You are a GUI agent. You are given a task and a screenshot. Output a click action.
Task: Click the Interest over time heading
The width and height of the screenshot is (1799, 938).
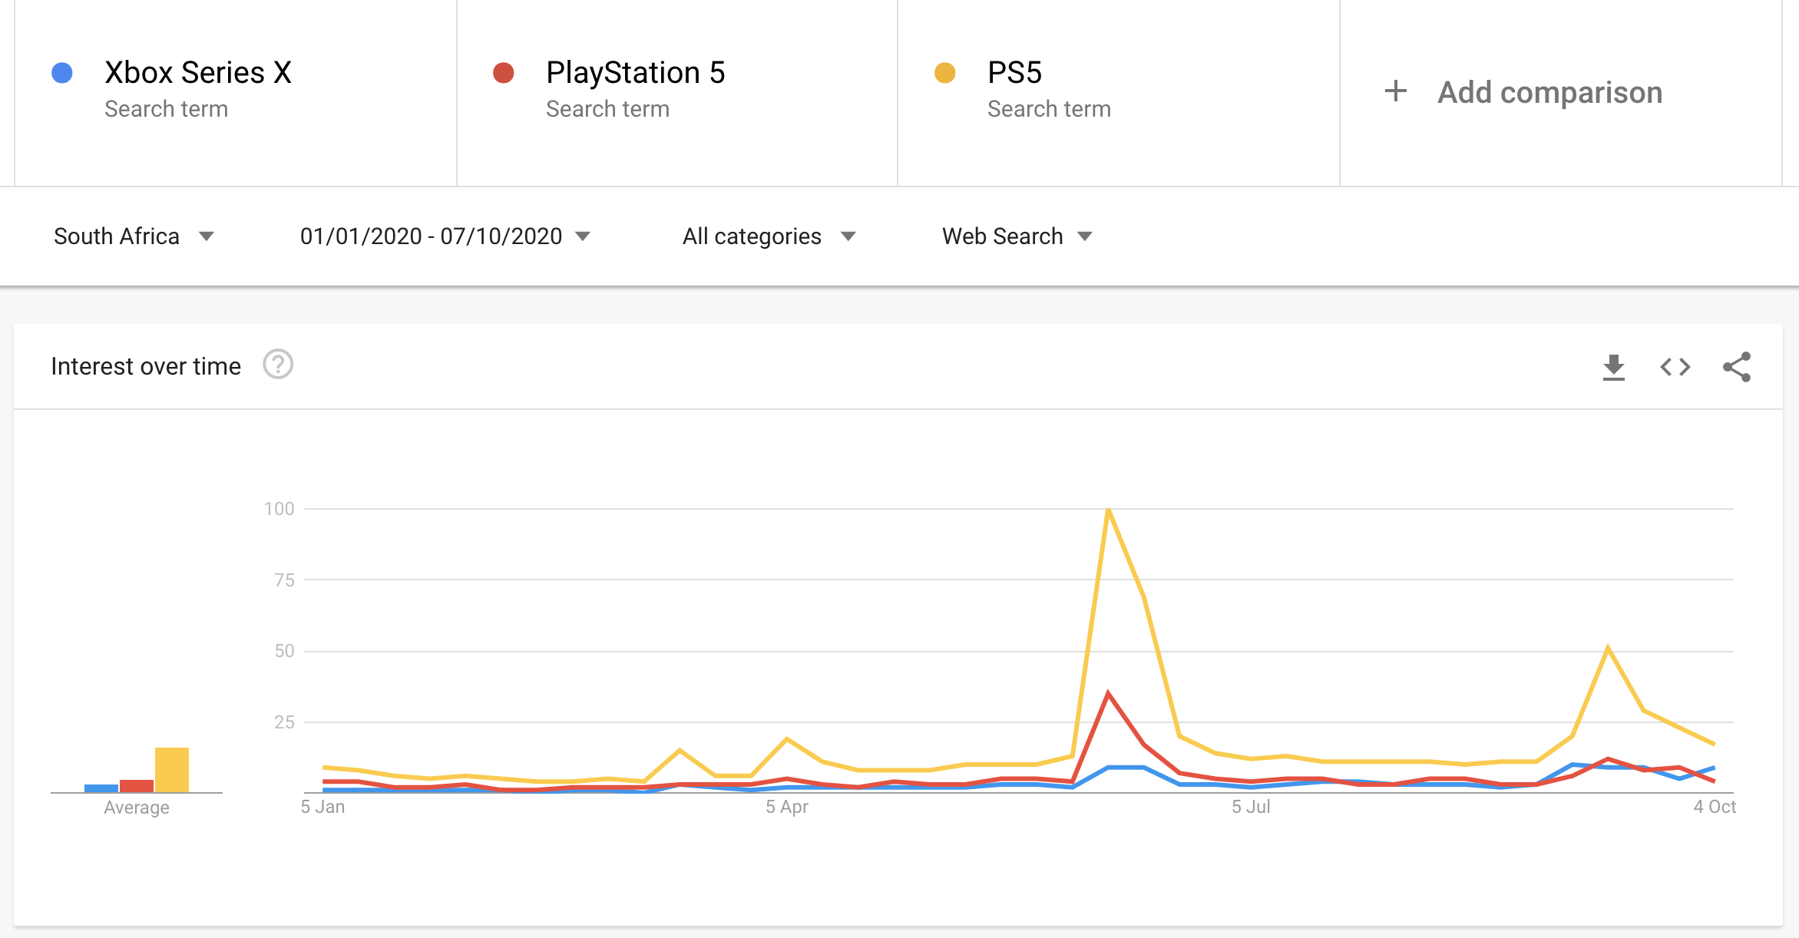tap(146, 366)
